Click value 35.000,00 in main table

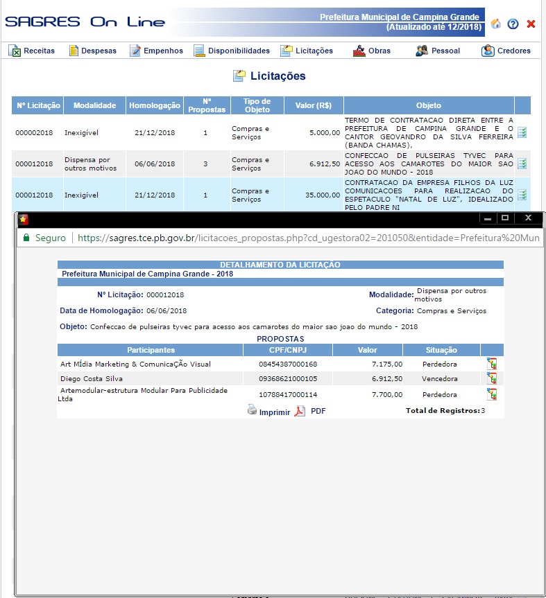[x=323, y=195]
